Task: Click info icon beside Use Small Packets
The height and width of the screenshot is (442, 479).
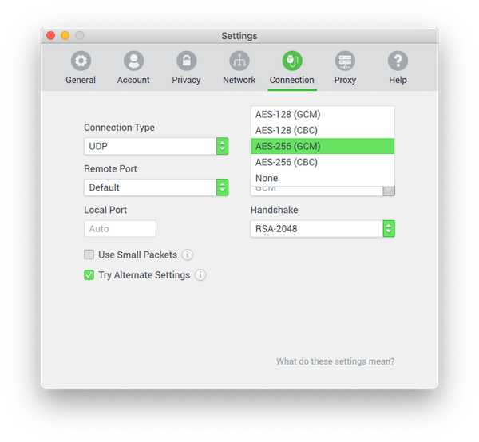Action: [x=188, y=255]
